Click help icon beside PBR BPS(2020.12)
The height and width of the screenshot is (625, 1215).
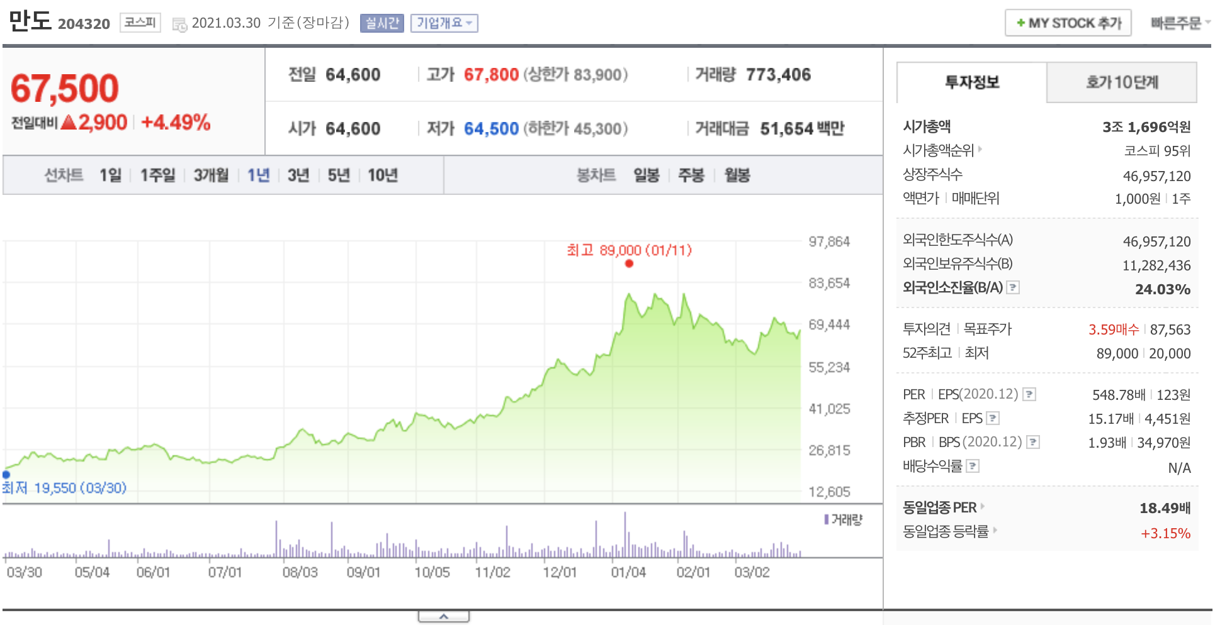click(1033, 442)
